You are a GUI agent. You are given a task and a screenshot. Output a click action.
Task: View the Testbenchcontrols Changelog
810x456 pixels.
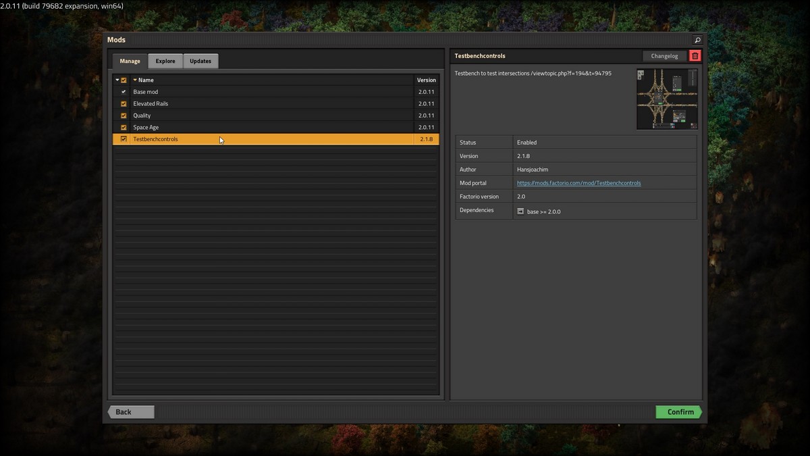pyautogui.click(x=664, y=55)
